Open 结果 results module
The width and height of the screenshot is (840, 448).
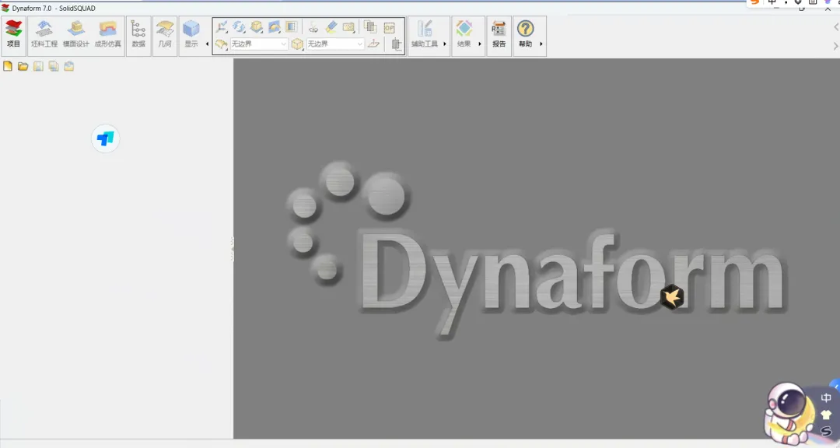(464, 35)
